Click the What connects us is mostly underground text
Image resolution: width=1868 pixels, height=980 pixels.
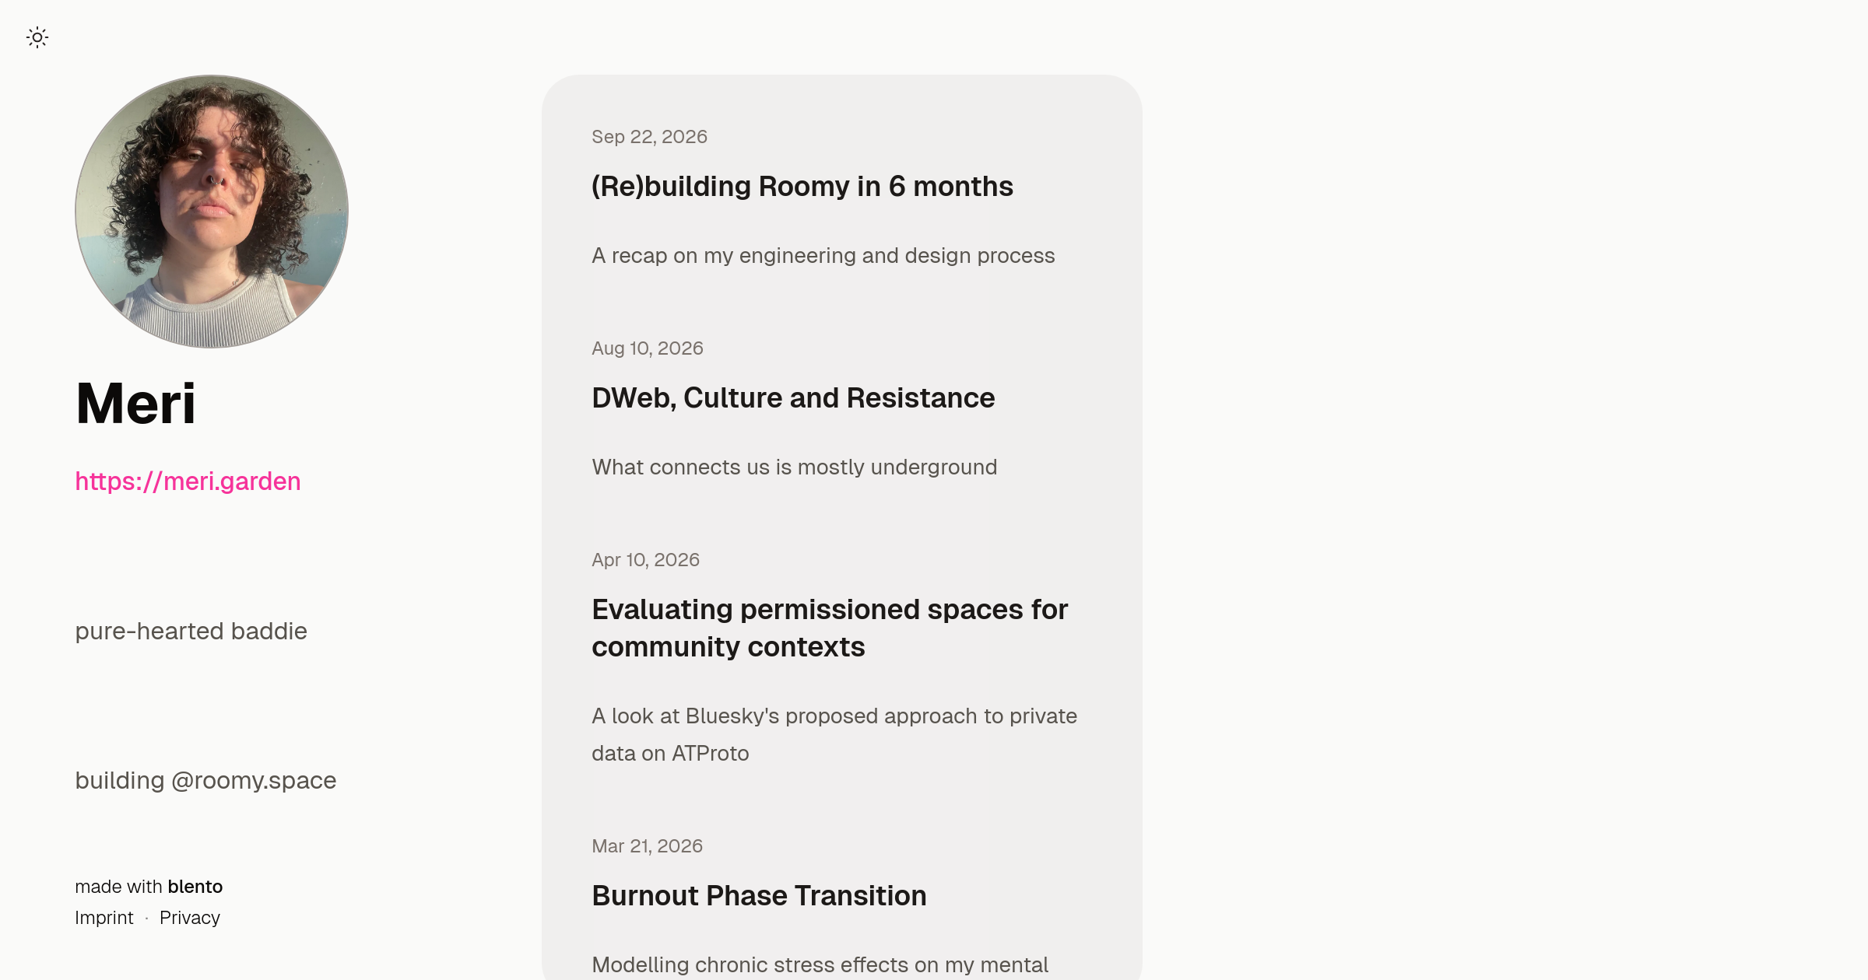tap(795, 467)
